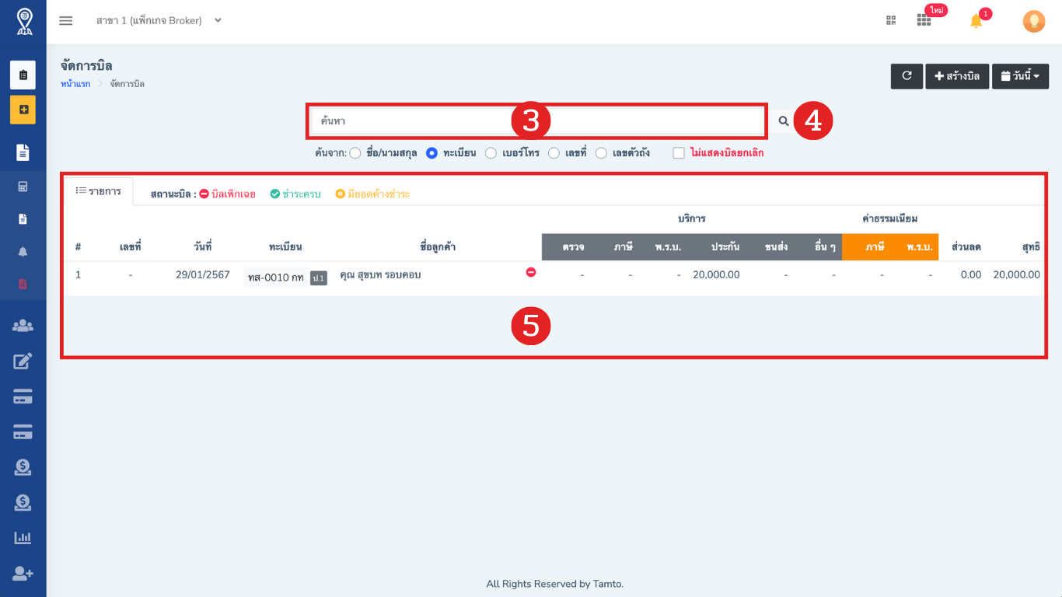
Task: Click the Tamto map-pin logo in the sidebar
Action: tap(23, 22)
